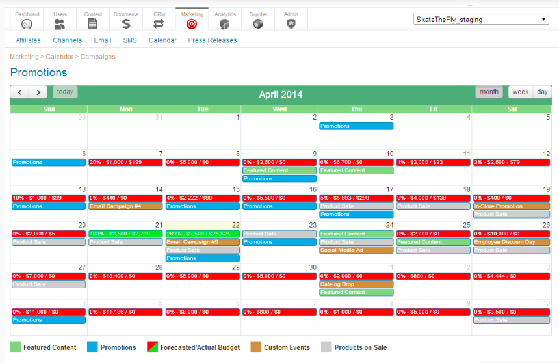Click the Campaigns breadcrumb link

click(97, 57)
